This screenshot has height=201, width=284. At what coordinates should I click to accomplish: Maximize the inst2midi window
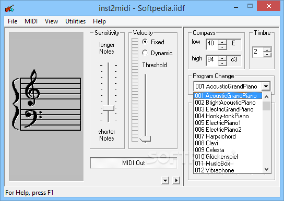[250, 6]
